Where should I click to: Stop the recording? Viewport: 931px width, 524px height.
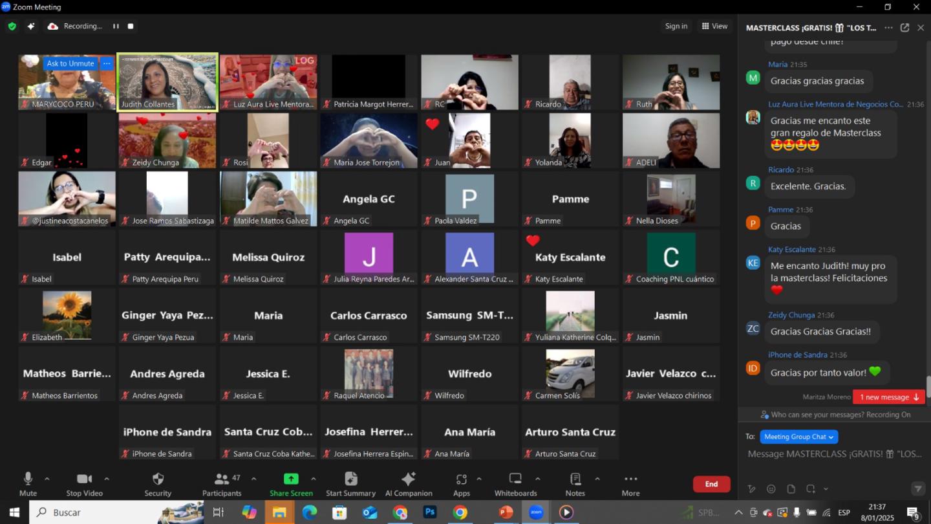click(x=131, y=27)
